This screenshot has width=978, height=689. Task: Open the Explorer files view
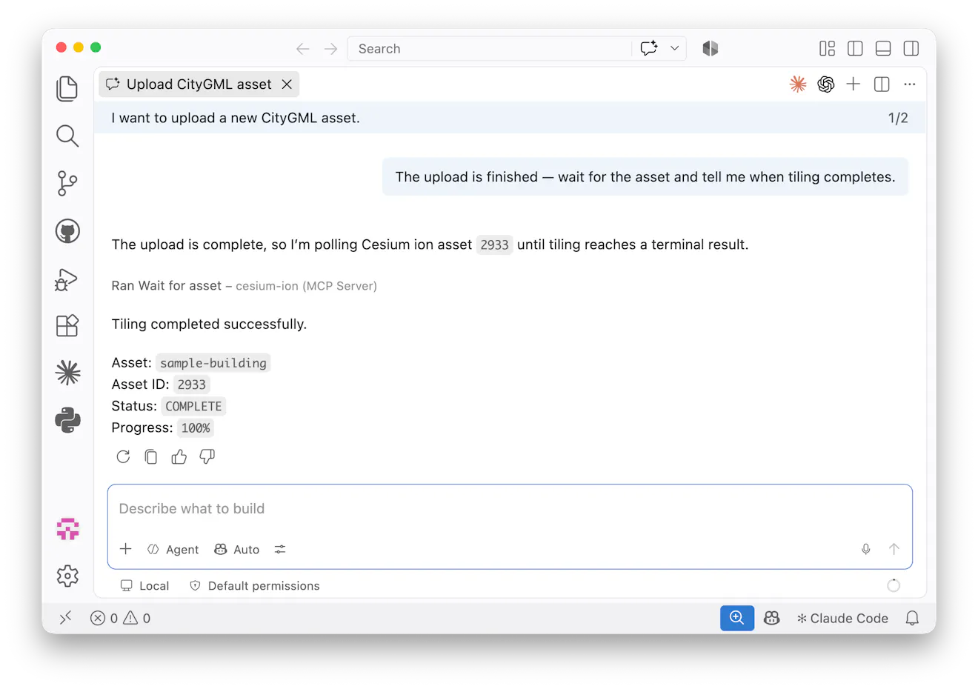tap(67, 89)
